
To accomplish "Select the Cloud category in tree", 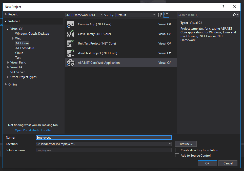I will click(19, 53).
